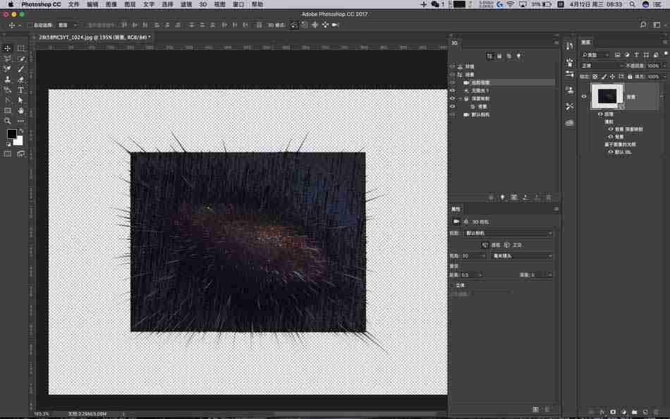Select 当前视图 row in 3D panel

click(x=502, y=83)
